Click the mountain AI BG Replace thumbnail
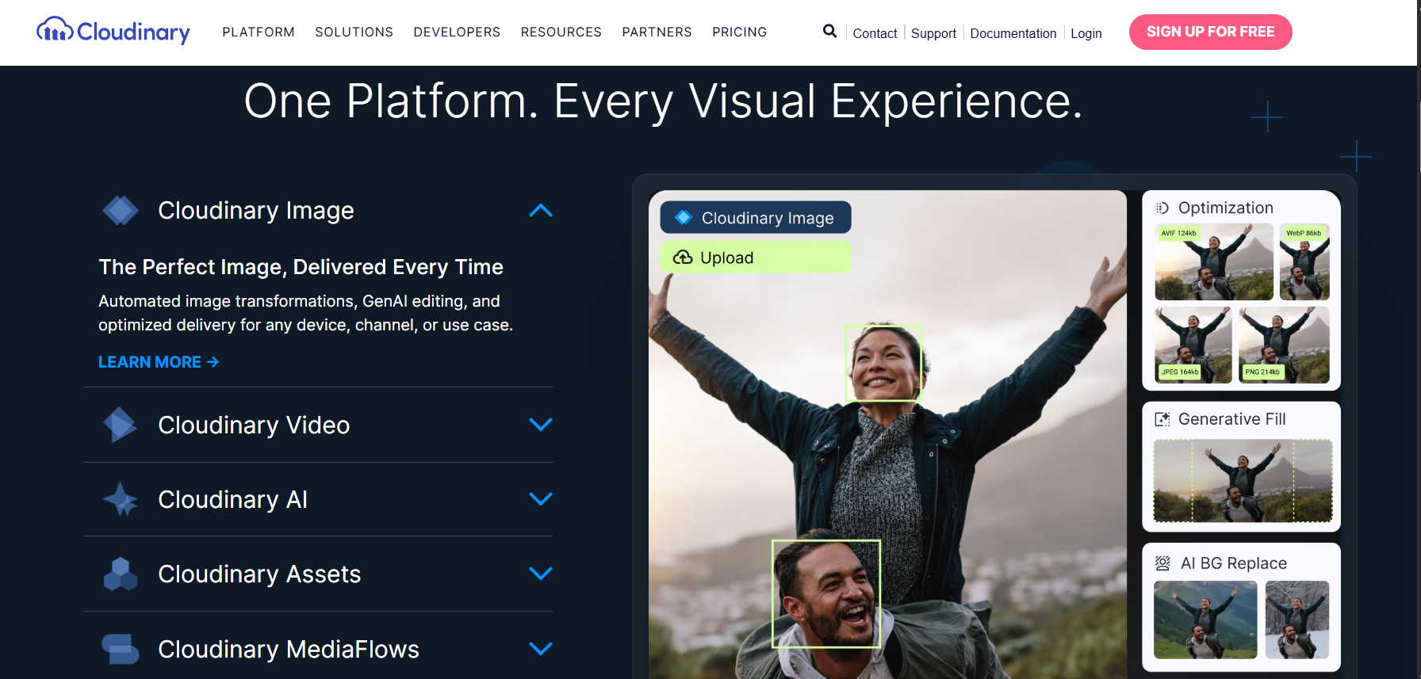Screen dimensions: 1421x679 (x=1205, y=620)
